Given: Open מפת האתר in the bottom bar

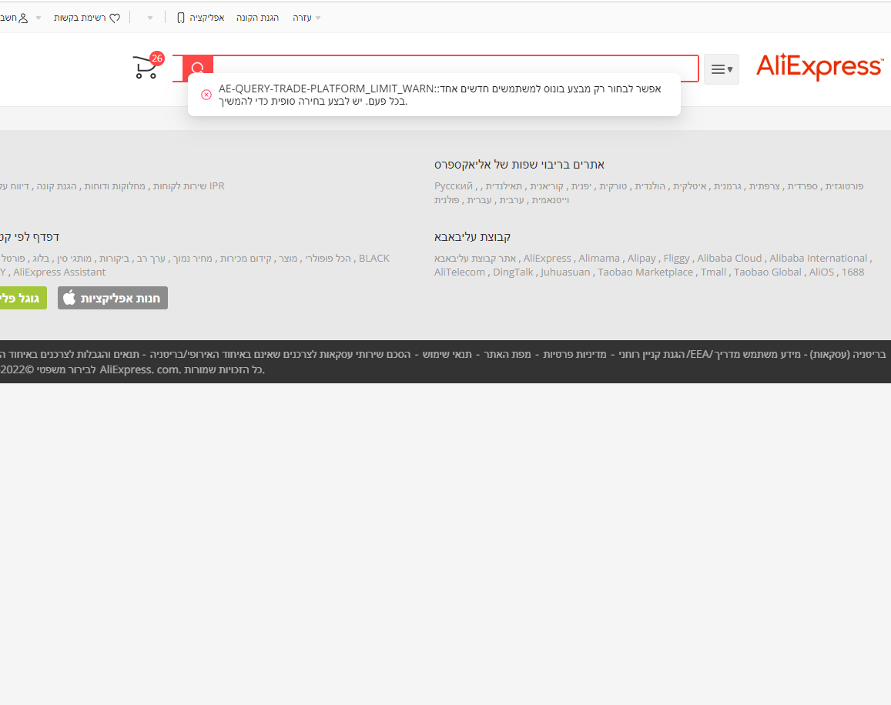Looking at the screenshot, I should [x=507, y=355].
